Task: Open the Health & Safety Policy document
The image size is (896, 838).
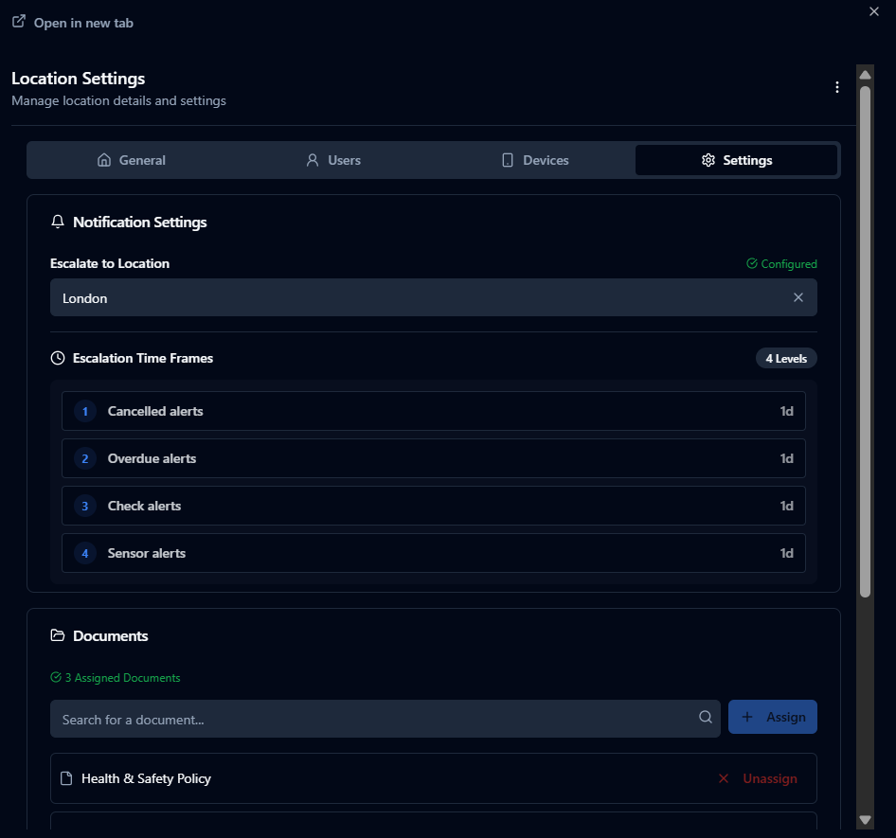Action: pos(146,778)
